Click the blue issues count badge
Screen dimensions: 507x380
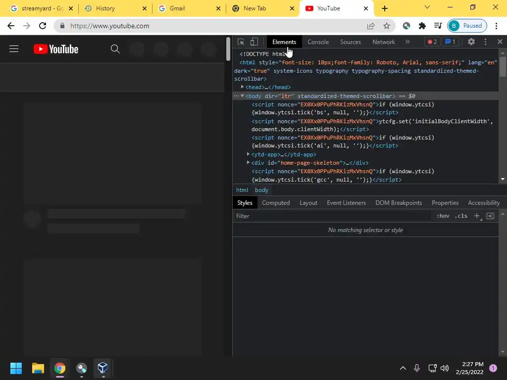(451, 42)
